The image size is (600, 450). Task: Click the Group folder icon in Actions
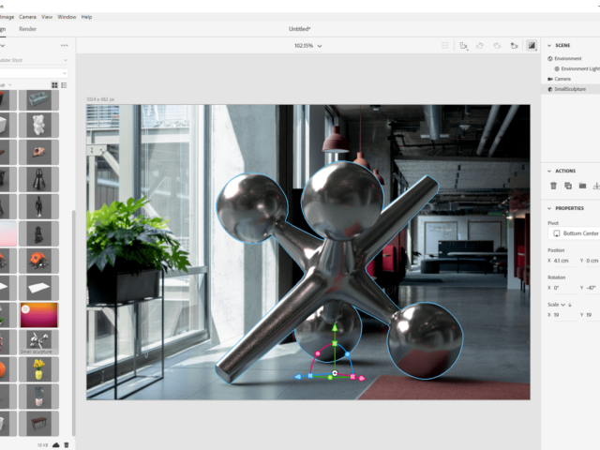point(582,186)
